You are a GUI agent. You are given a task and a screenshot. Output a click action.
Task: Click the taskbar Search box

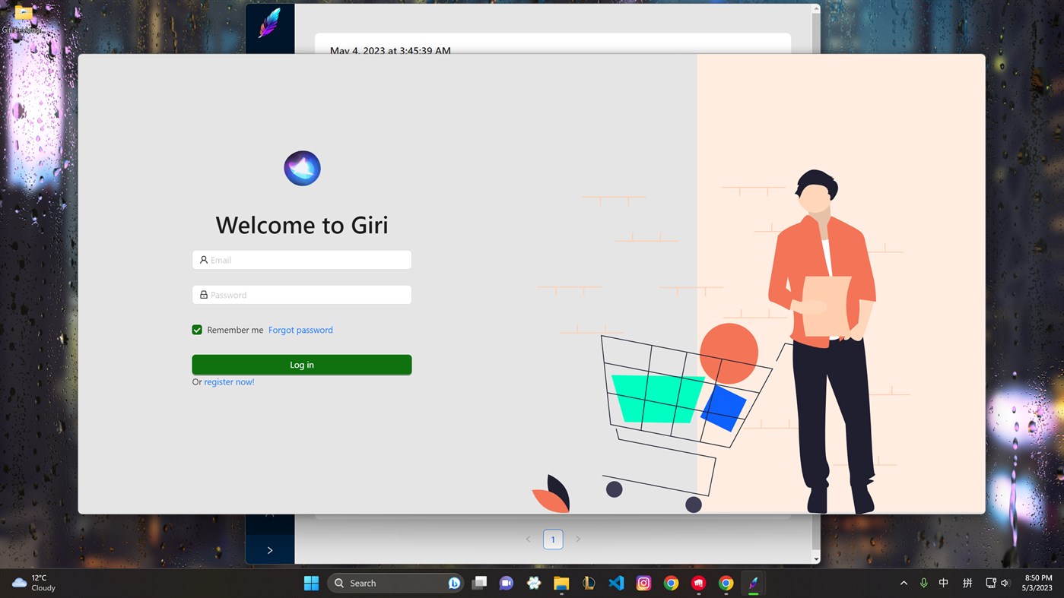(x=395, y=583)
